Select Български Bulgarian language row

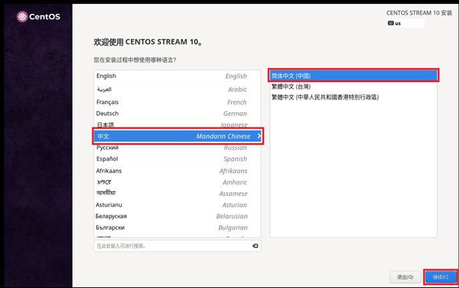point(178,227)
